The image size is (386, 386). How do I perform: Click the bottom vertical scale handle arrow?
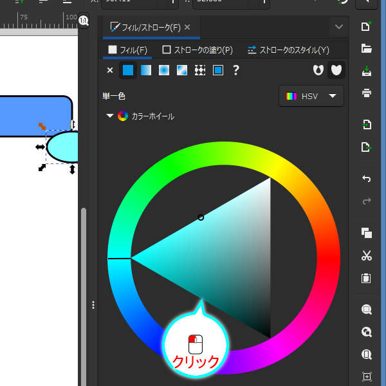click(72, 169)
